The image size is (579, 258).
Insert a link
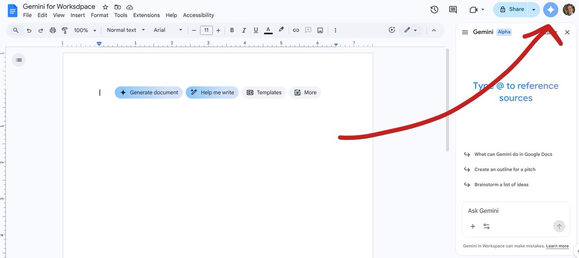[x=296, y=30]
